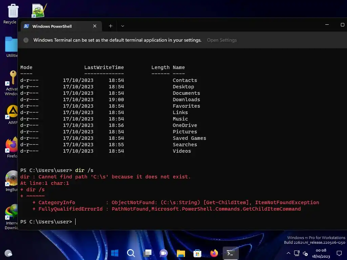The width and height of the screenshot is (347, 260).
Task: Open the weather widget on taskbar
Action: [x=8, y=253]
